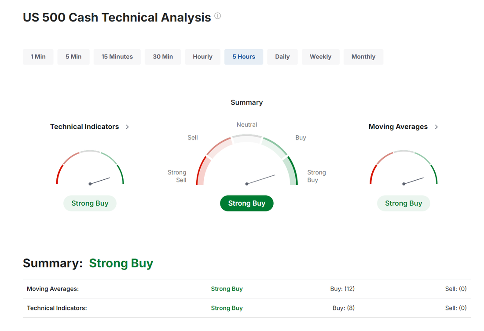
Task: Open the Technical Indicators heading link
Action: 84,127
